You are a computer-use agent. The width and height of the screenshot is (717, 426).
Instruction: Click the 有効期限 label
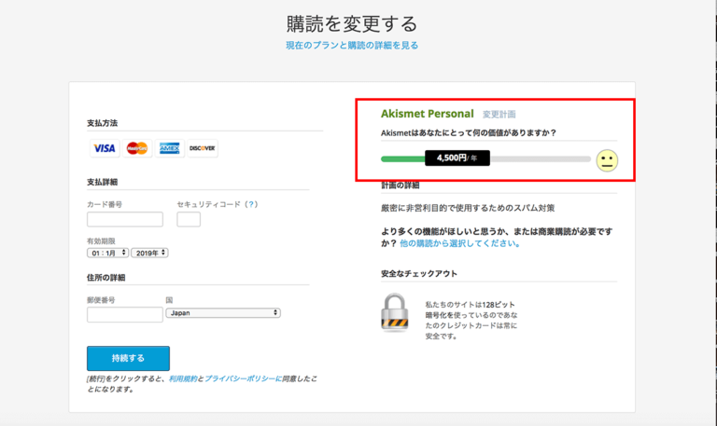(101, 240)
